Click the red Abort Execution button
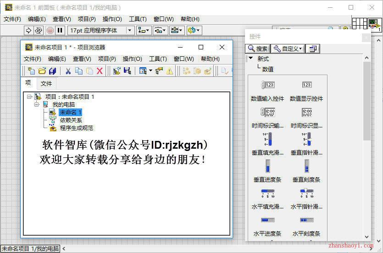This screenshot has width=383, height=253. point(50,31)
